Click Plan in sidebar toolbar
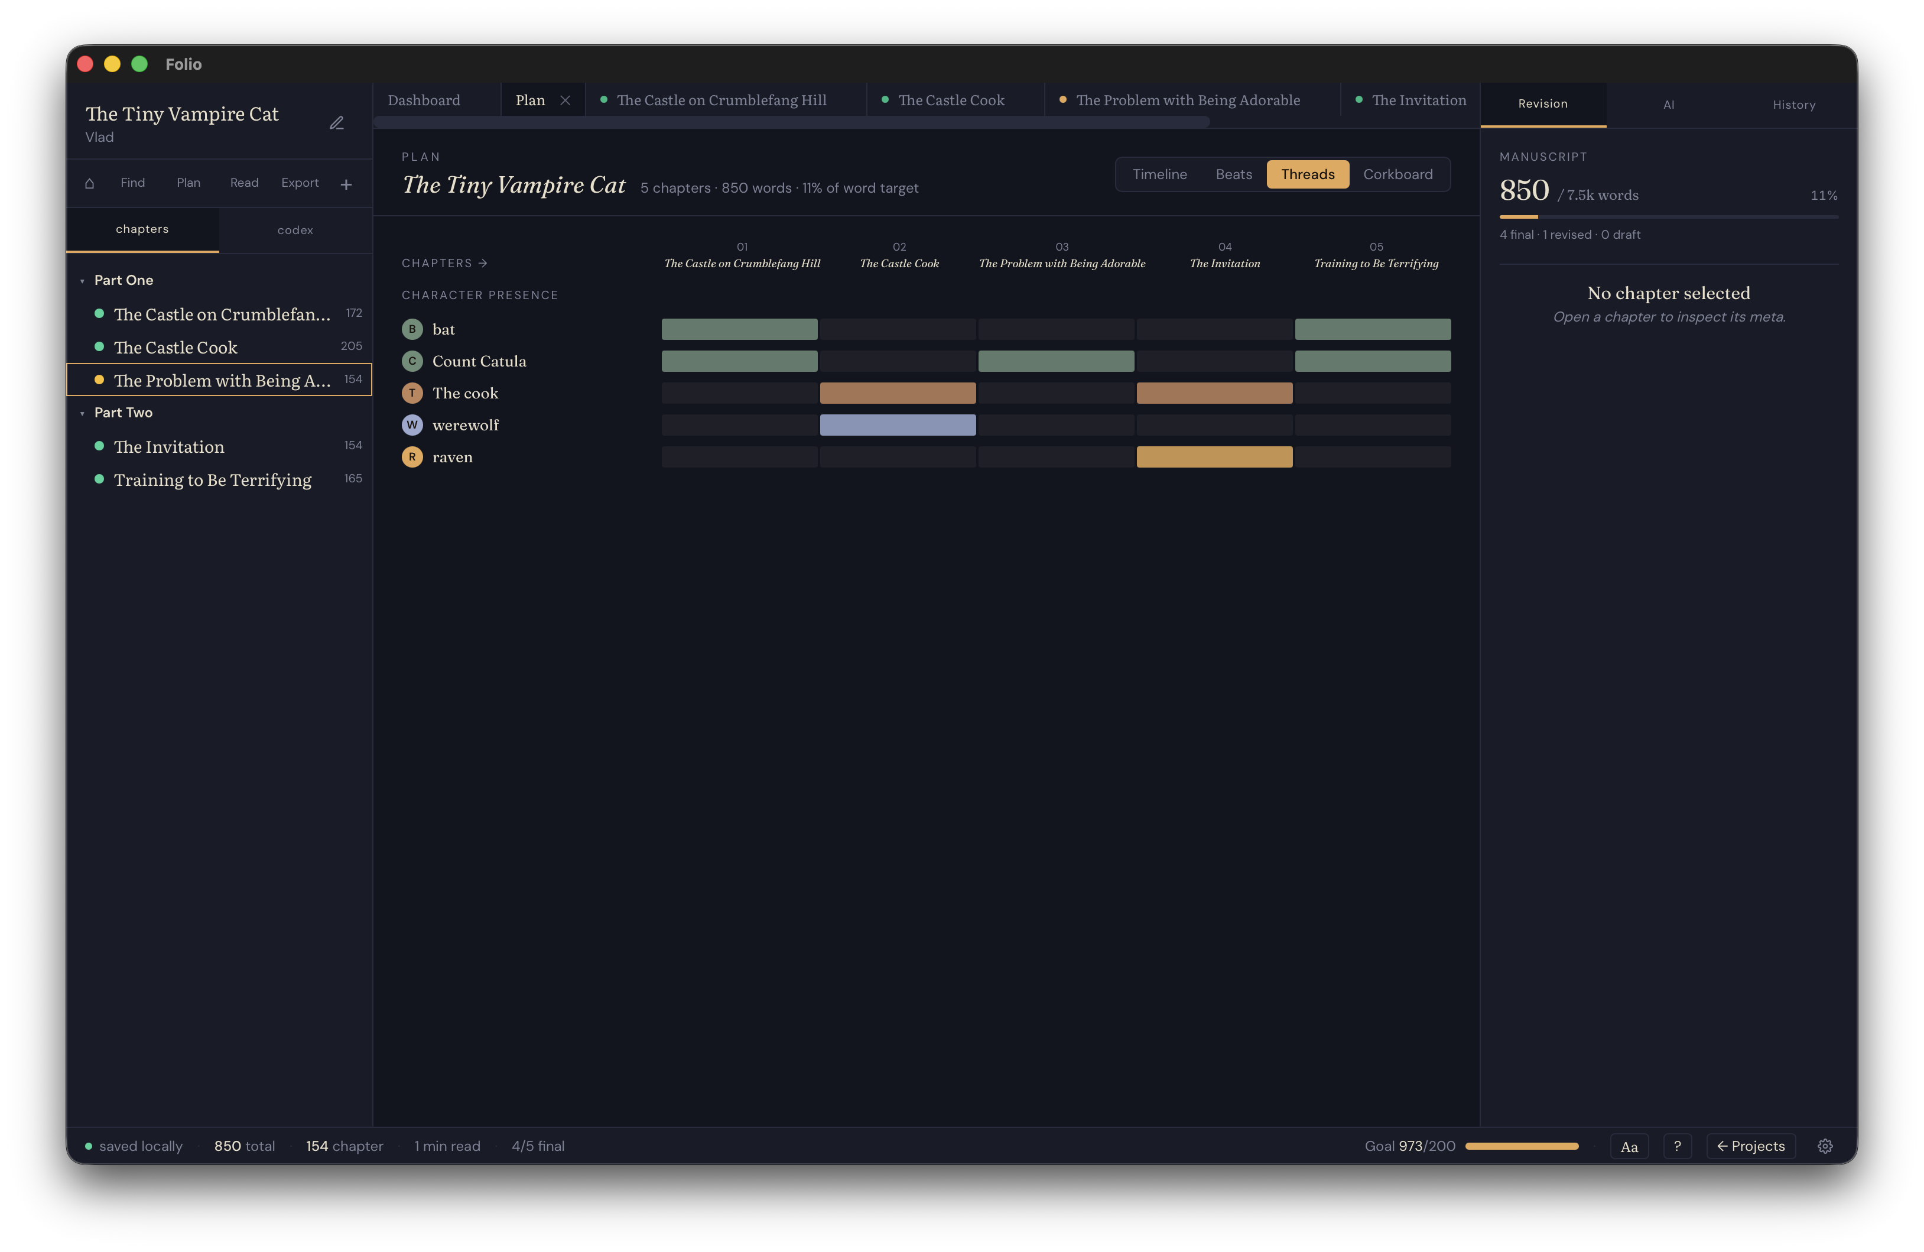 (x=188, y=183)
